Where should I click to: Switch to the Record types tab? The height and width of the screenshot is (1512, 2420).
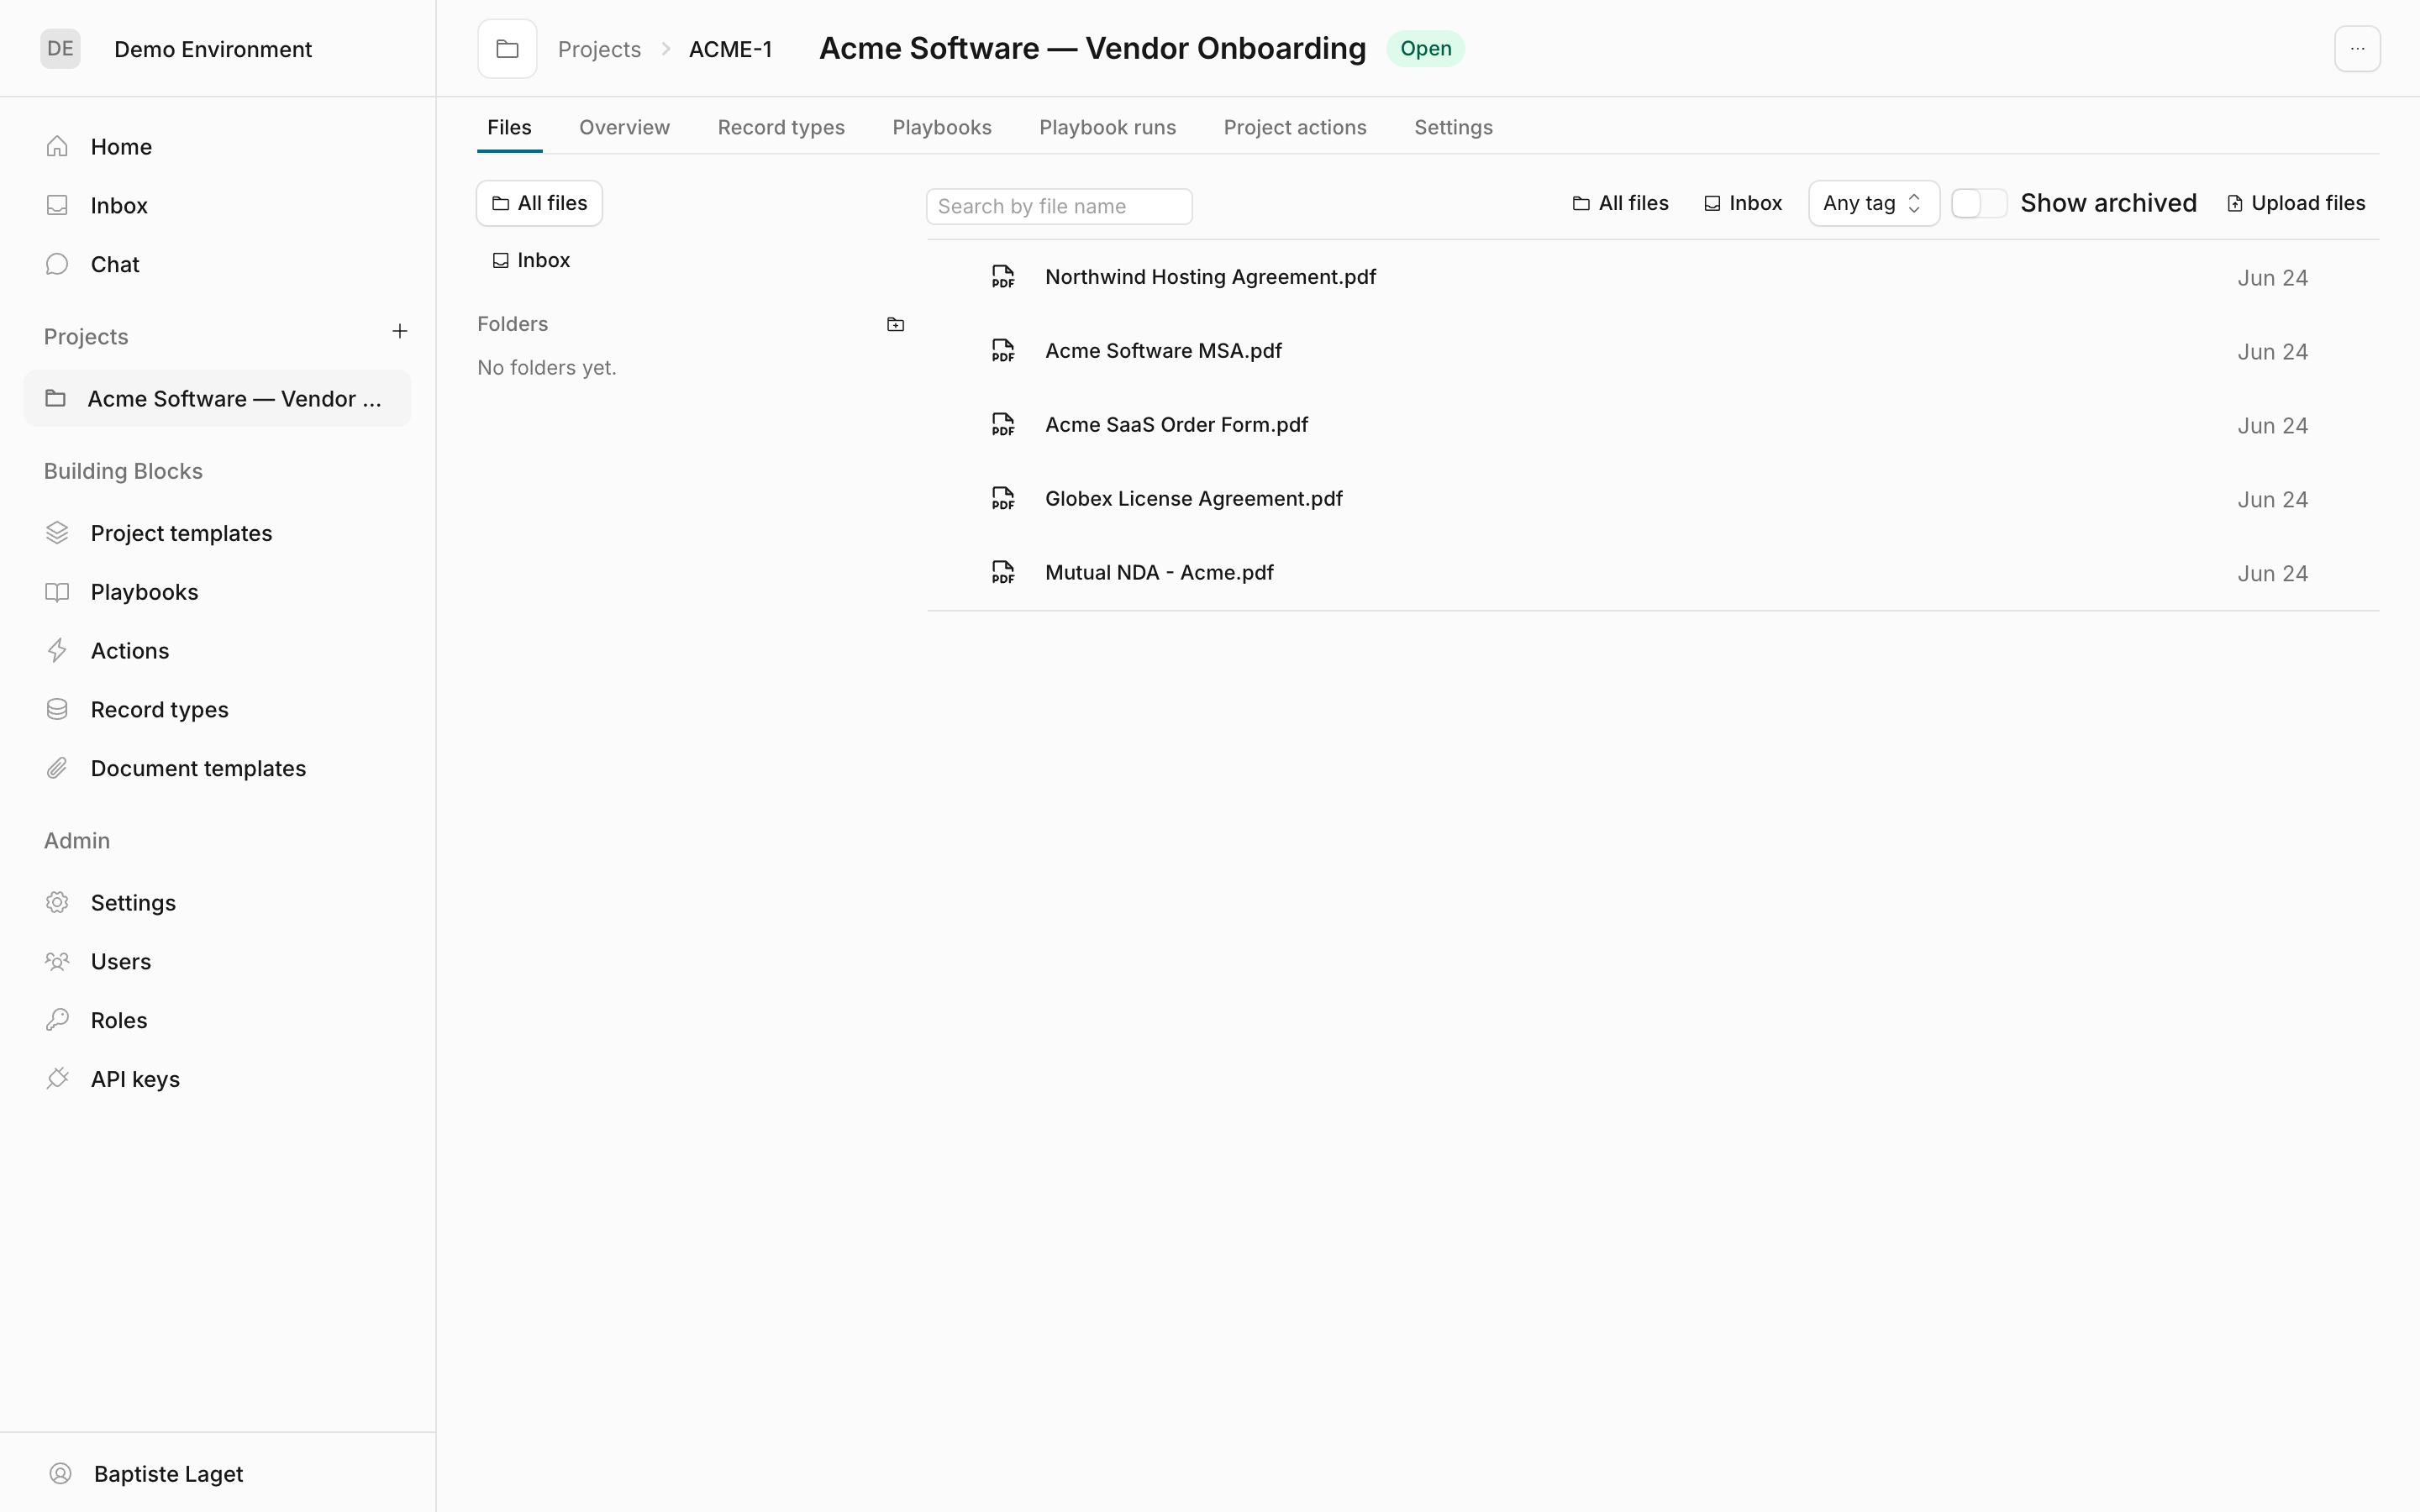coord(781,127)
